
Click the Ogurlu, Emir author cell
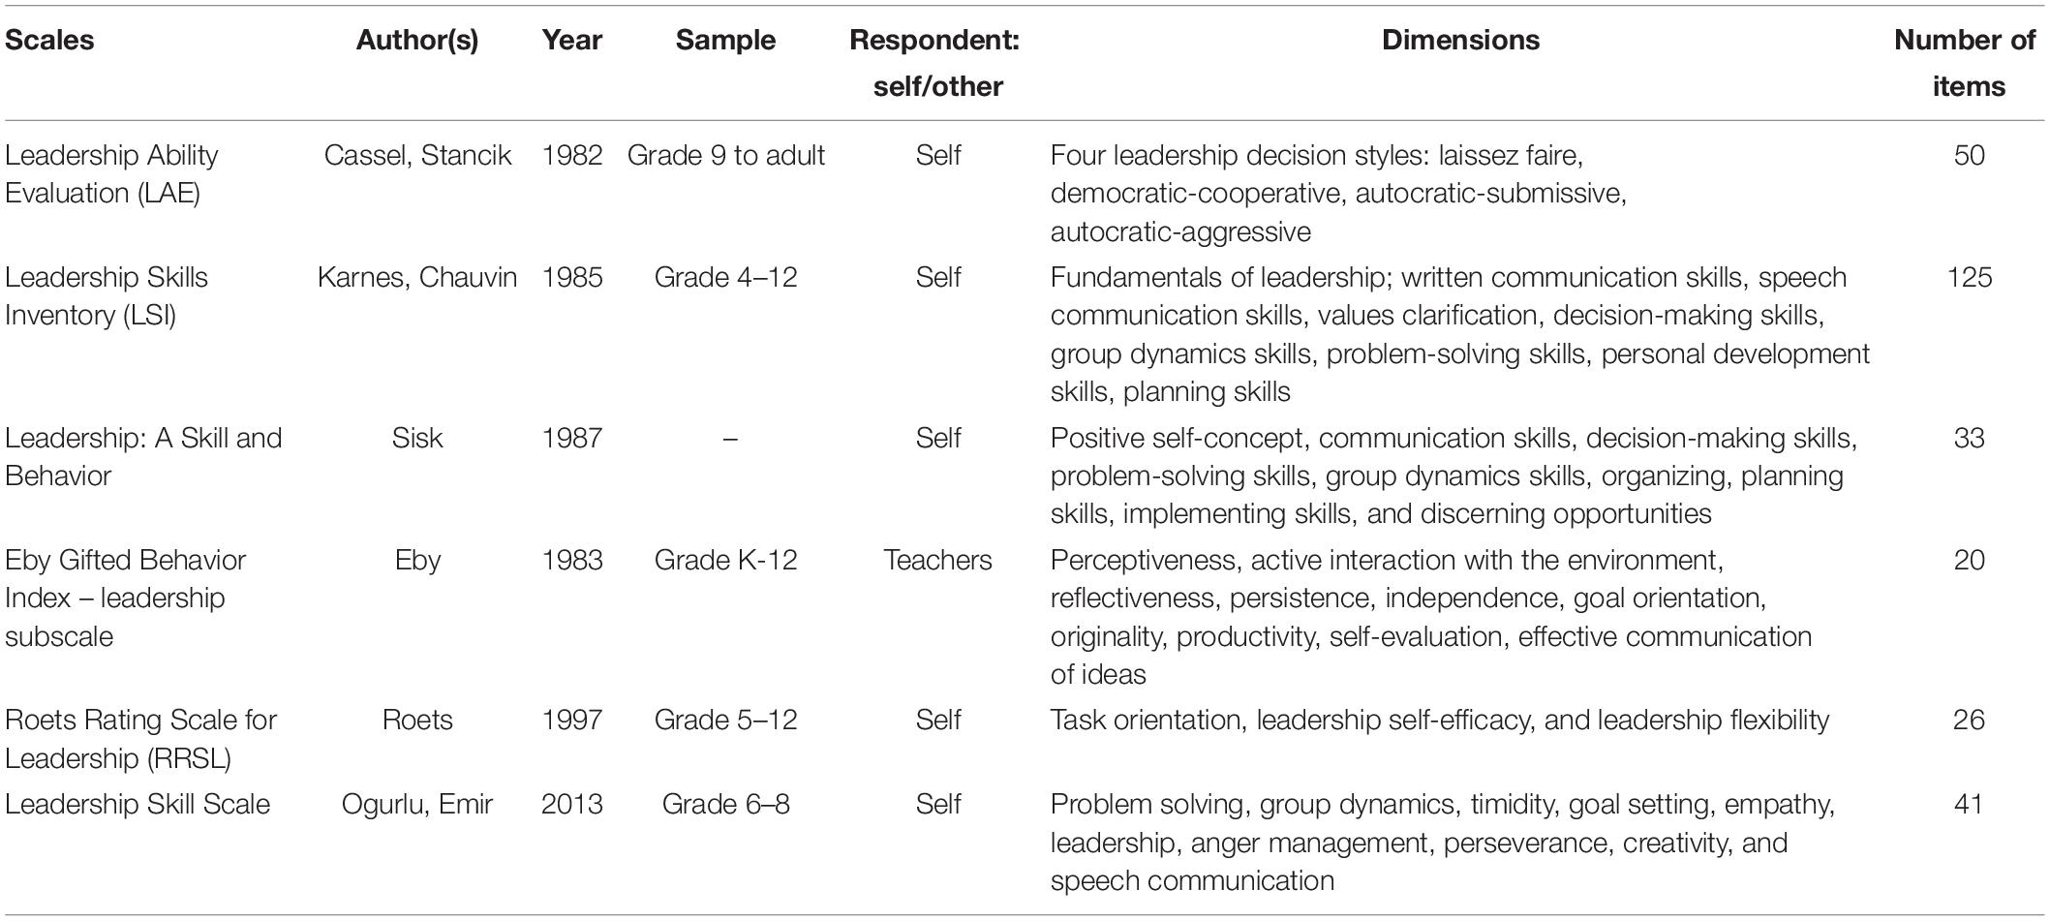[417, 805]
